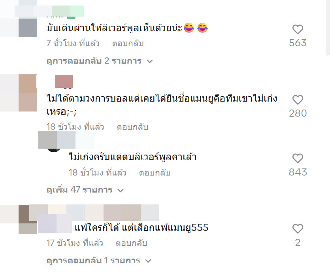Expand 'ดูการตอบกลับ 1 รายการ' replies
Screen dimensions: 330x274
(x=99, y=261)
